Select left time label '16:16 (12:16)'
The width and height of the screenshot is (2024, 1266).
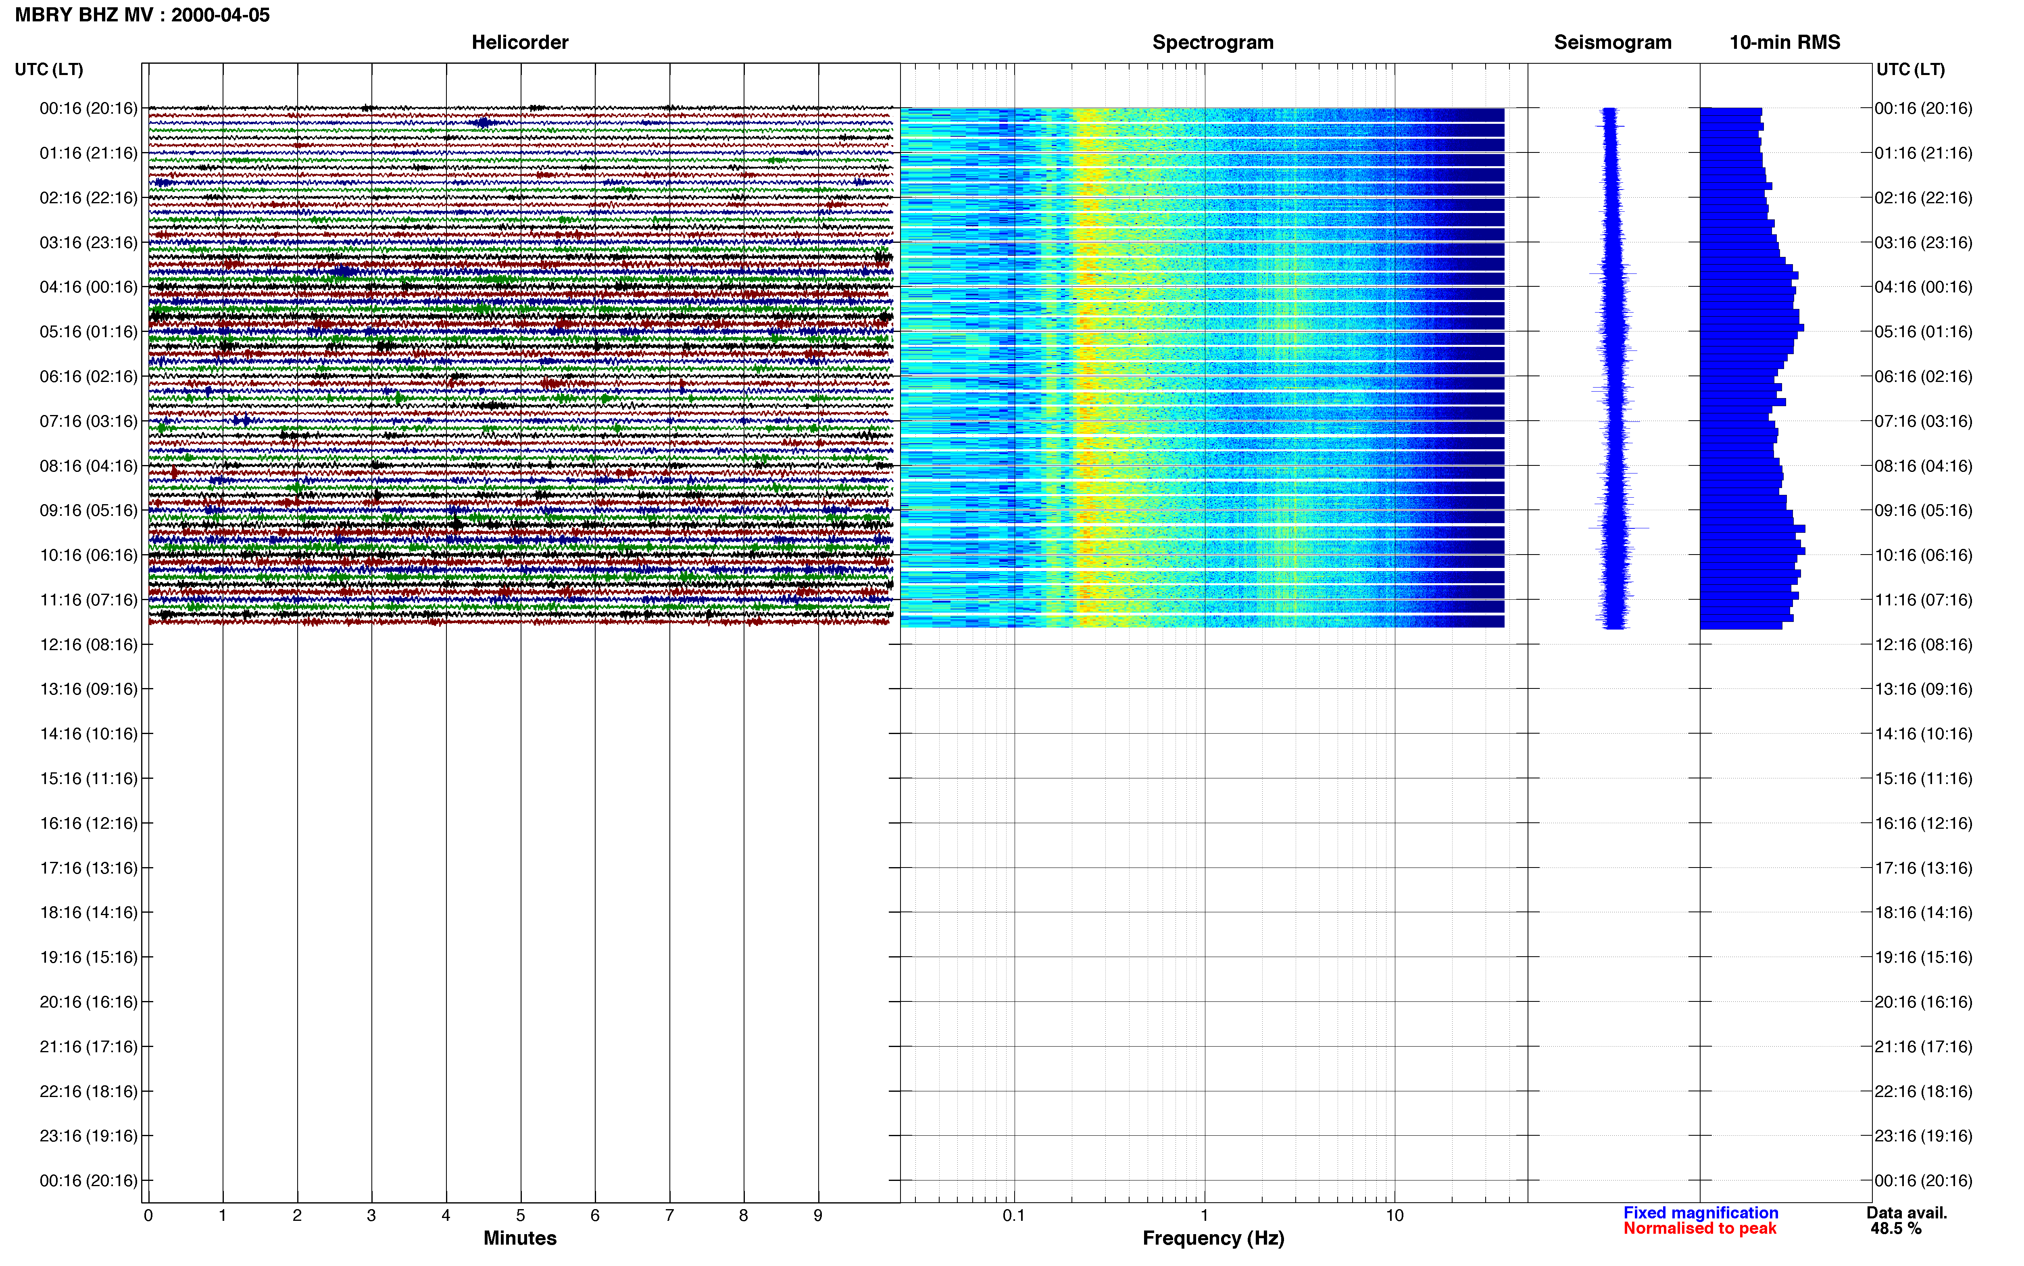[89, 823]
